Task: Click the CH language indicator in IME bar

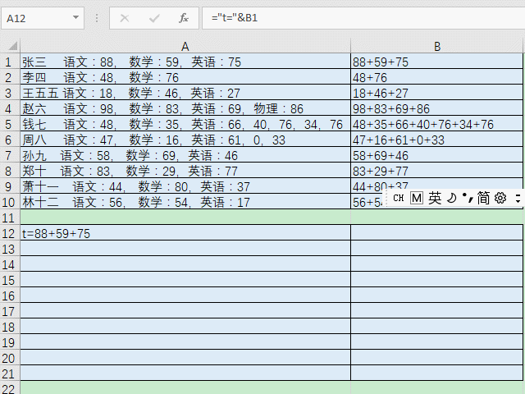Action: click(x=398, y=198)
